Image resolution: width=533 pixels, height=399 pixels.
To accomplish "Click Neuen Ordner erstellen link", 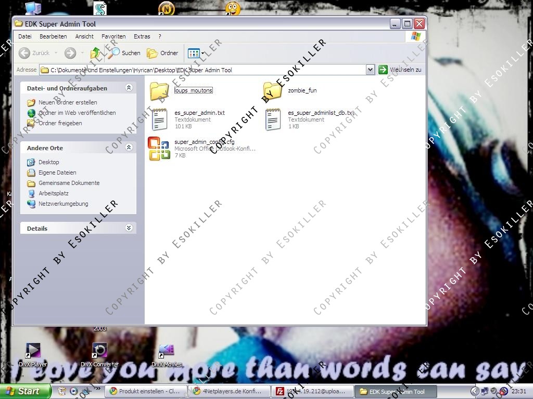I will tap(68, 102).
